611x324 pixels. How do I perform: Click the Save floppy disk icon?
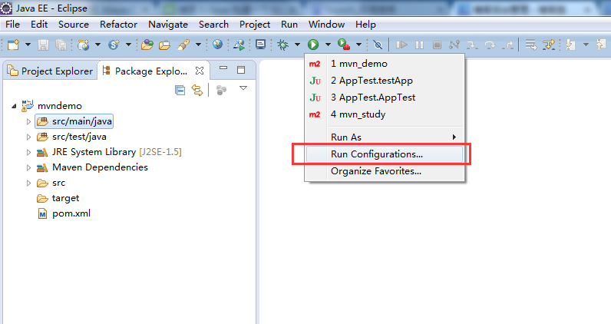click(x=43, y=45)
